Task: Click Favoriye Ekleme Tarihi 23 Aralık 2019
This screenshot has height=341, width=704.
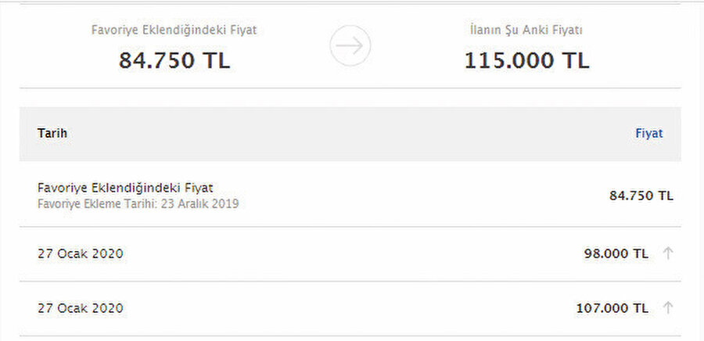Action: tap(138, 204)
